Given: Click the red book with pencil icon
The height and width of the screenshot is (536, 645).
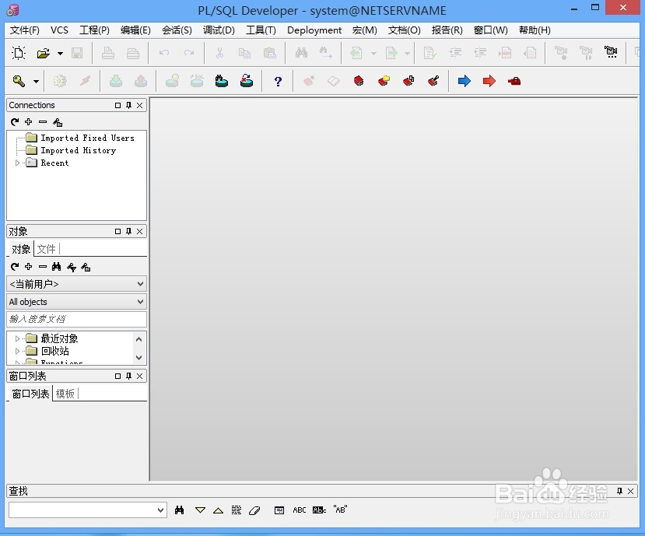Looking at the screenshot, I should pyautogui.click(x=433, y=81).
